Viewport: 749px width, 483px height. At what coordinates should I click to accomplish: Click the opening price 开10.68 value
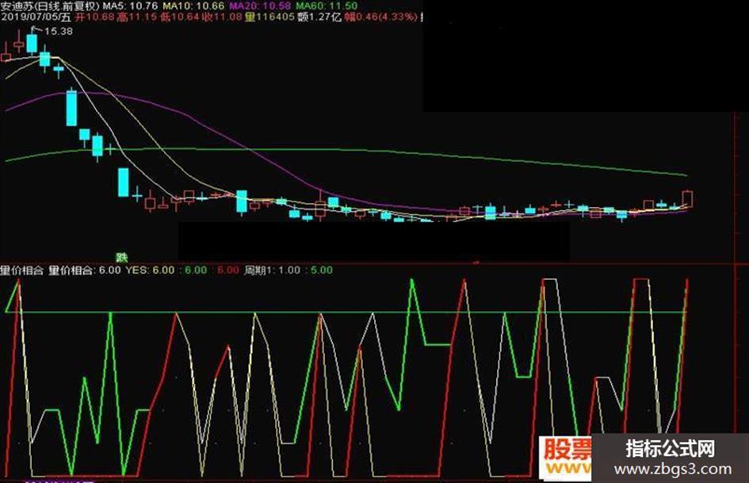[x=94, y=17]
